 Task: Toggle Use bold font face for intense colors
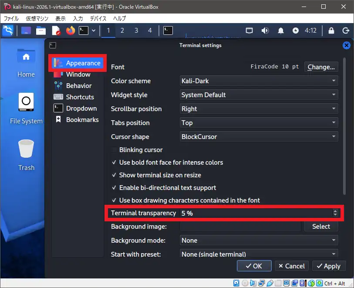pos(115,163)
